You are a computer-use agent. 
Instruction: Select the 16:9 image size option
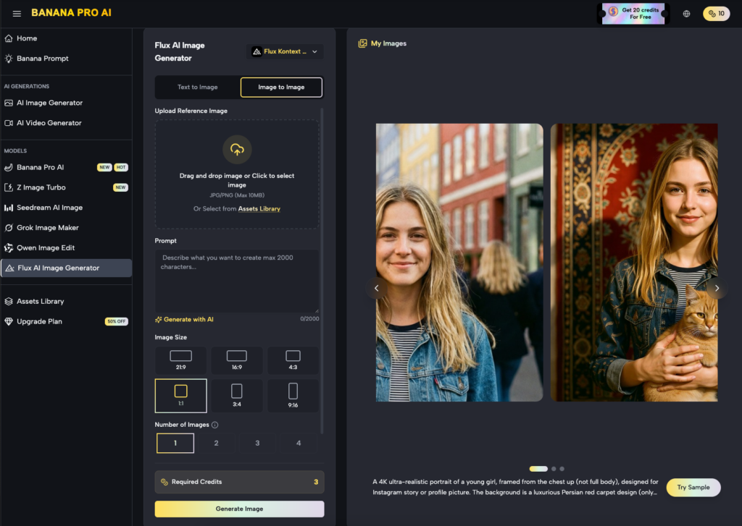pyautogui.click(x=236, y=360)
